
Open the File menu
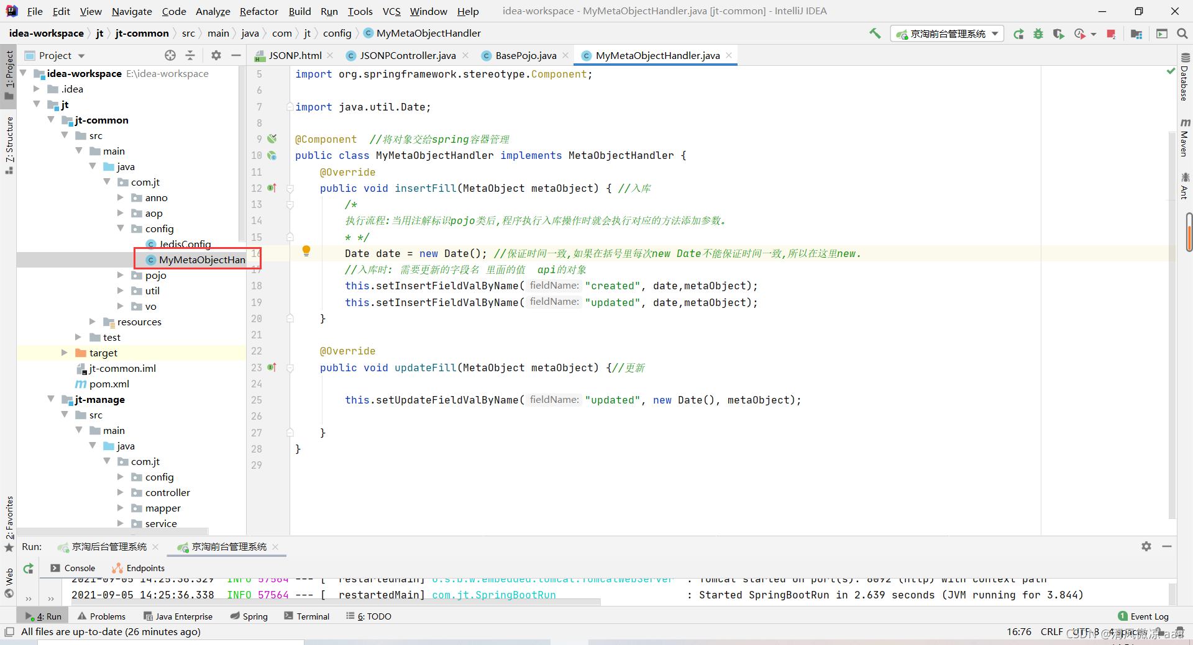35,11
